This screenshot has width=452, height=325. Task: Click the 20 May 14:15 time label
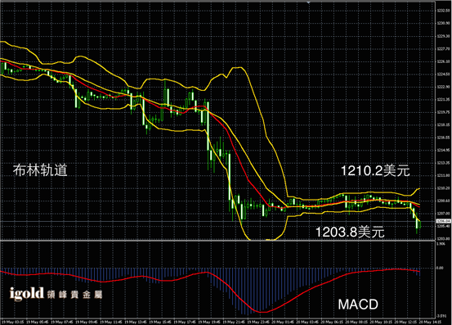point(429,322)
